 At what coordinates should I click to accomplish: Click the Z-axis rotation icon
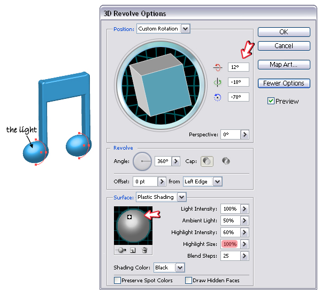218,97
